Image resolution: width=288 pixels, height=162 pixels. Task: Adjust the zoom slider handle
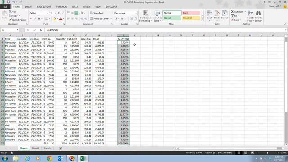pos(268,153)
